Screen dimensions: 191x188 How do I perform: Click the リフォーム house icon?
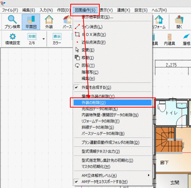pyautogui.click(x=159, y=22)
